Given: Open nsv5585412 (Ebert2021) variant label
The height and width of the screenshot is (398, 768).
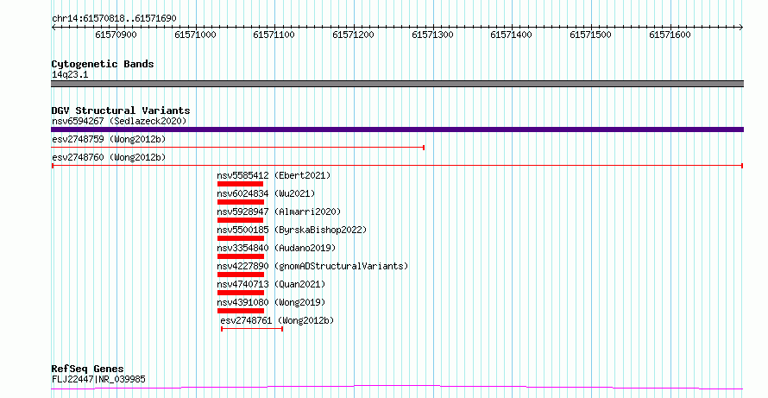Looking at the screenshot, I should [274, 175].
